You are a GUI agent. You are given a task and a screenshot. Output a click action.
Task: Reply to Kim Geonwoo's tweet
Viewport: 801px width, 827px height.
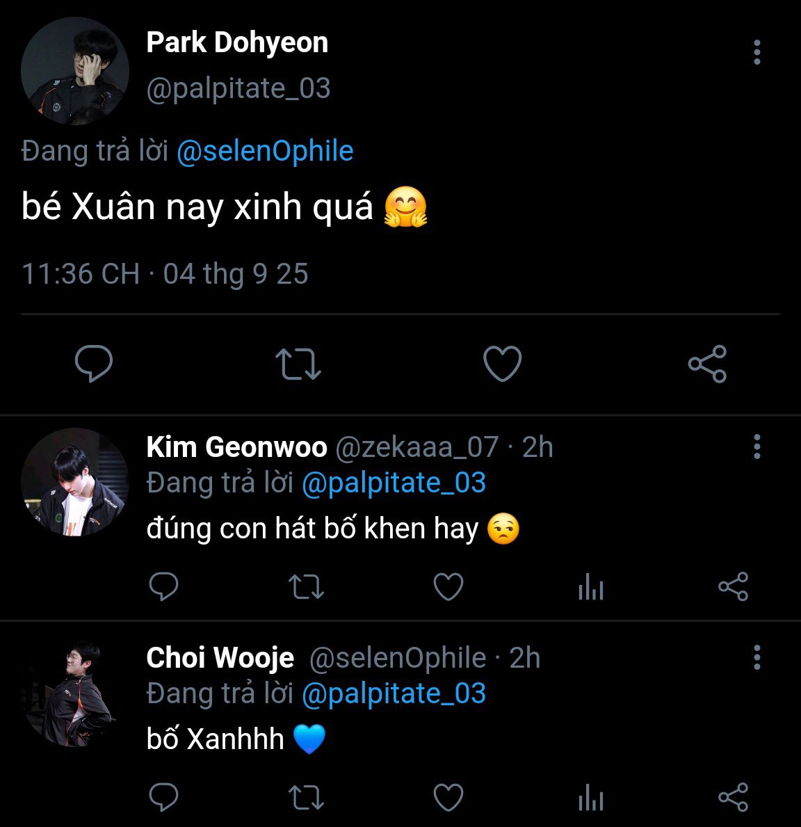(x=164, y=587)
